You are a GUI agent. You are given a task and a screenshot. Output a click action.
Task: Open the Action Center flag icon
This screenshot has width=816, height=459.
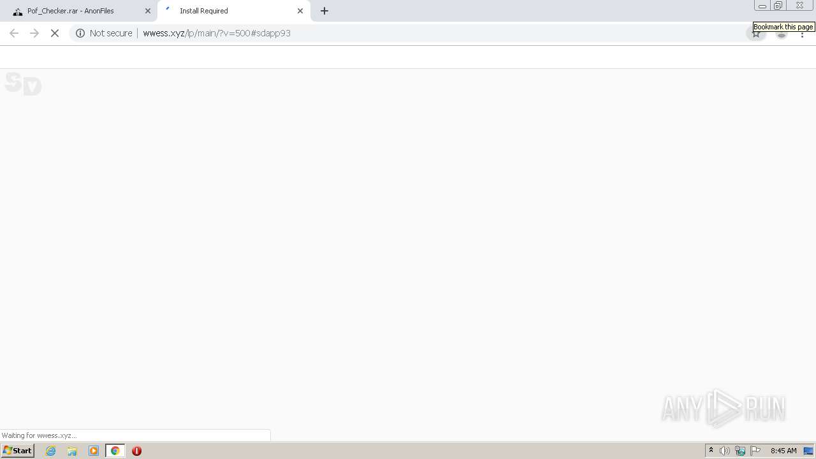755,451
